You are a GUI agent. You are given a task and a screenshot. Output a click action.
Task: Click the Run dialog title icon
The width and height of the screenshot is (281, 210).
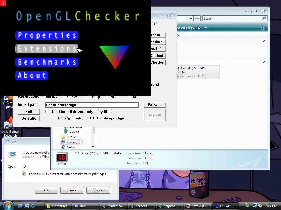point(7,142)
